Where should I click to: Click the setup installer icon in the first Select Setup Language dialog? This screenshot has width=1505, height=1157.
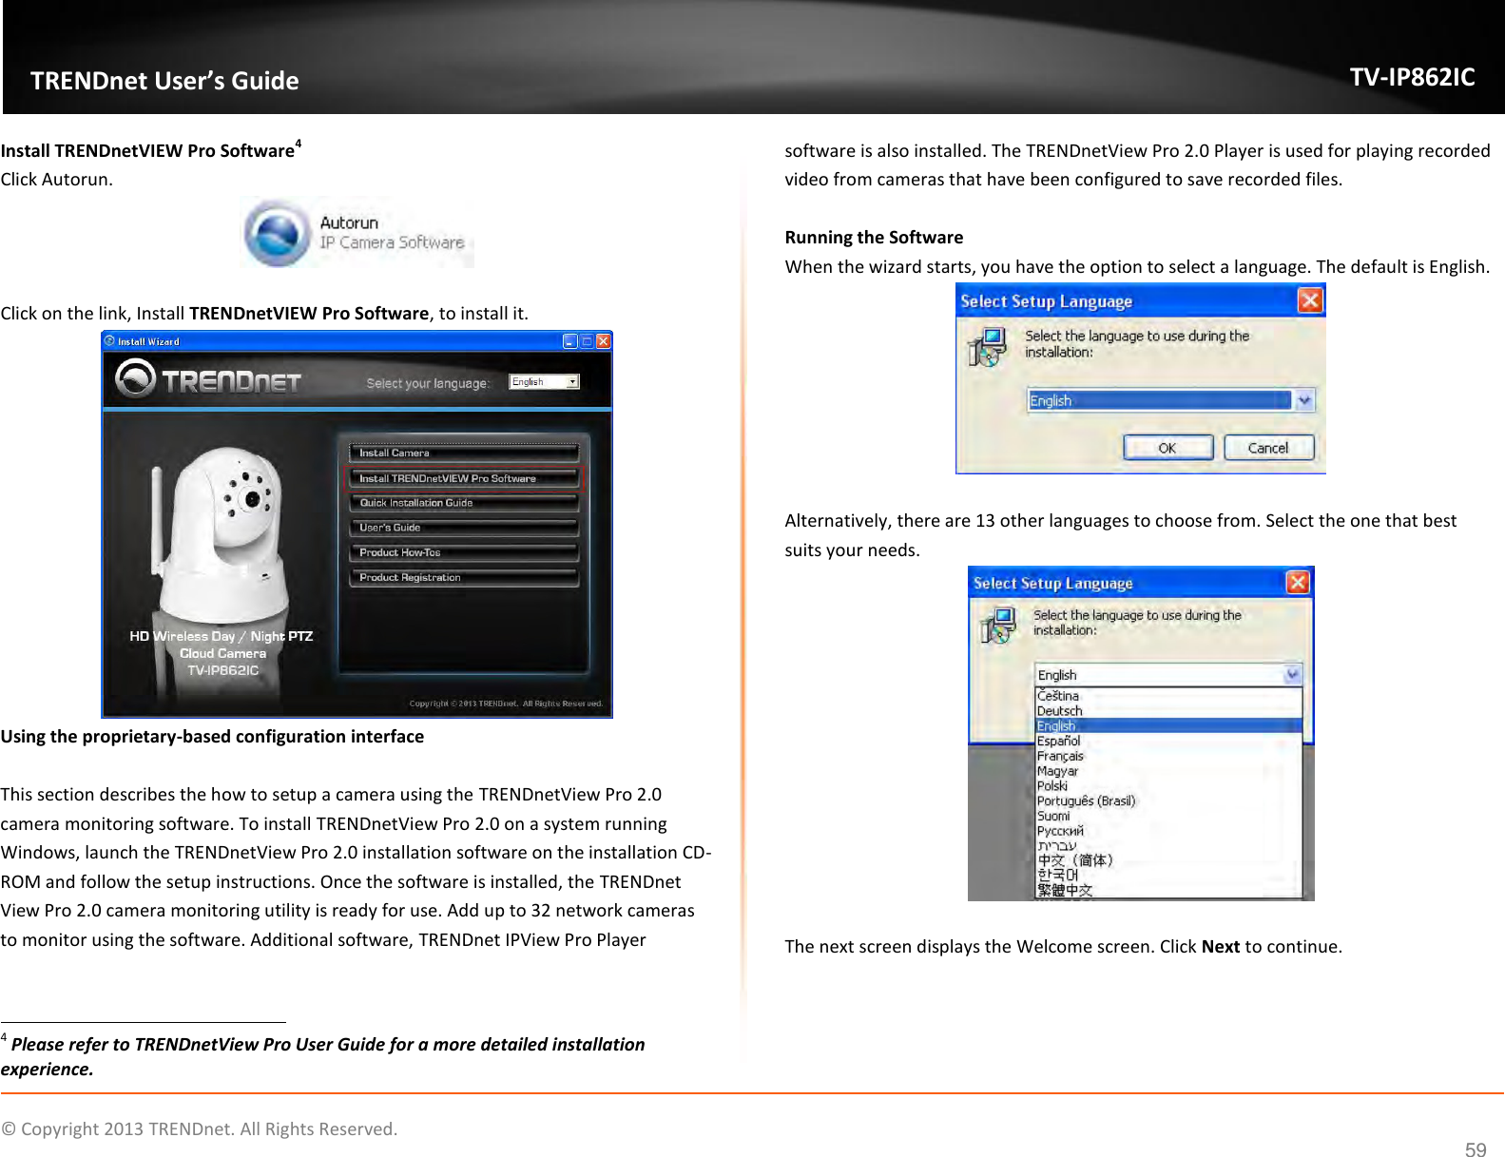coord(987,347)
